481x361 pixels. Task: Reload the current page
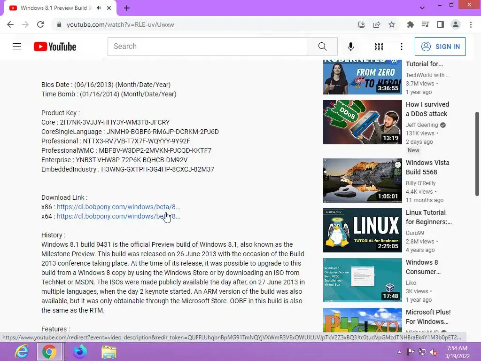pos(40,24)
